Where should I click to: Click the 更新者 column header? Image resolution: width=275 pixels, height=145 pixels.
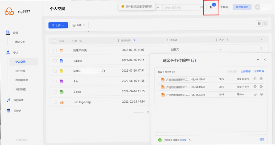[x=174, y=40]
